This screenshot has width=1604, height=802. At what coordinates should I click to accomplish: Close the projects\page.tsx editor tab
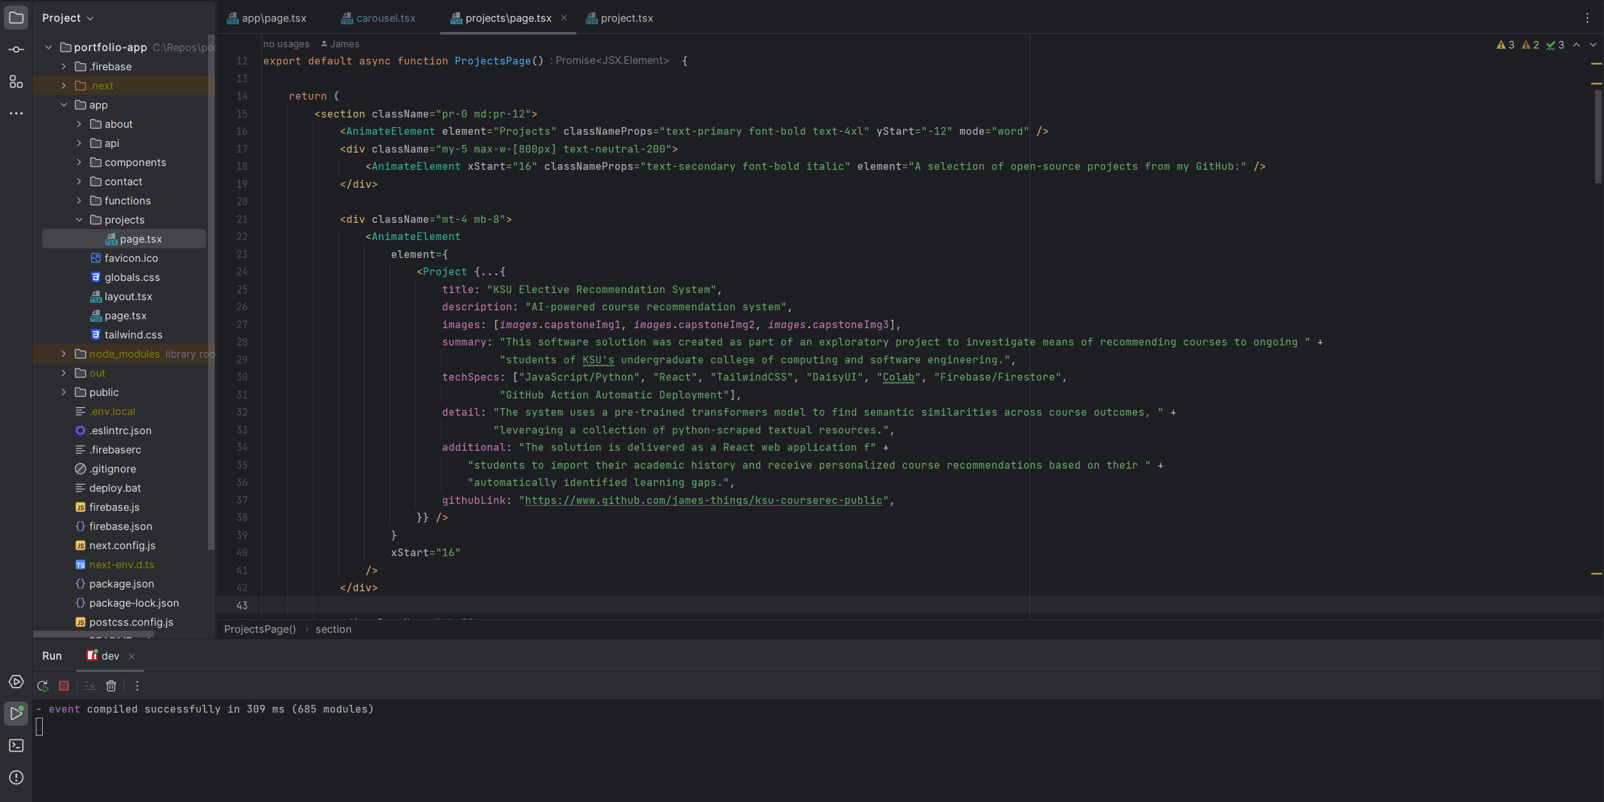click(x=564, y=18)
